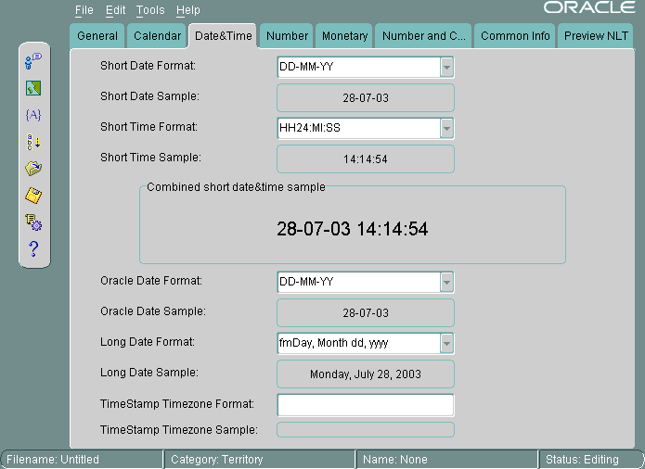The image size is (645, 469).
Task: Open the File menu
Action: (x=84, y=10)
